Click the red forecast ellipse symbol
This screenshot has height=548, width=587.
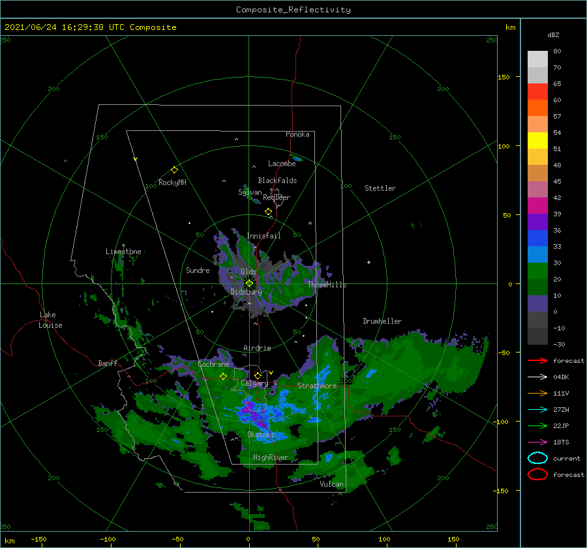click(x=537, y=474)
